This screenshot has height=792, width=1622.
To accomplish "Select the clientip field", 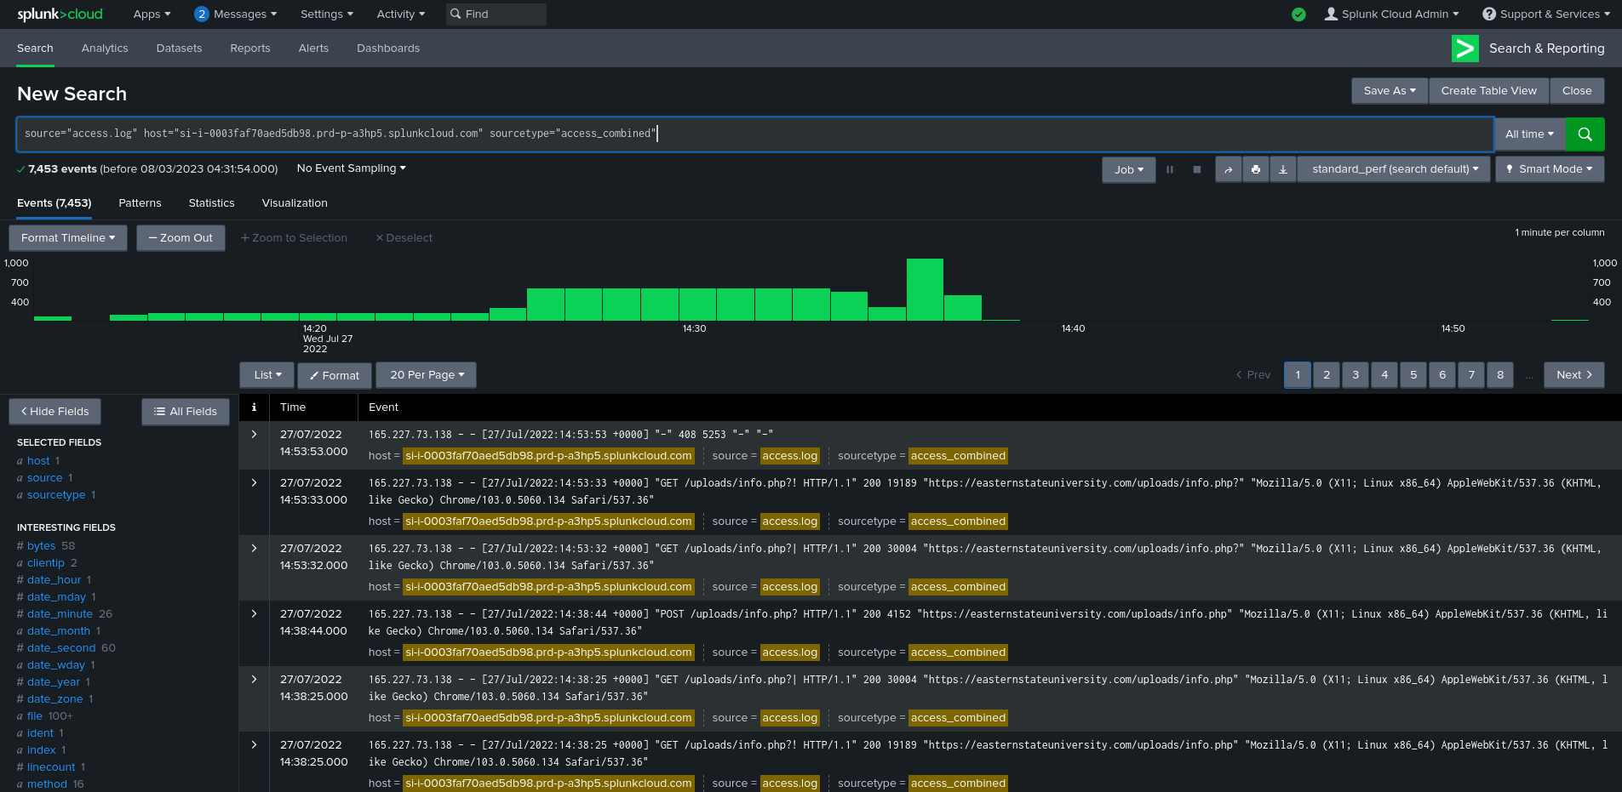I will pos(46,563).
